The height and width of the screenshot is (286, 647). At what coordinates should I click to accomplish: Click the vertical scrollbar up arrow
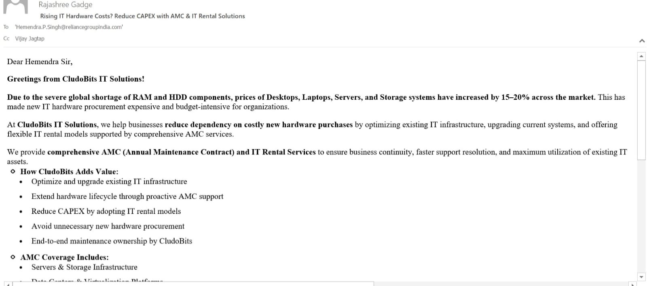click(x=641, y=56)
